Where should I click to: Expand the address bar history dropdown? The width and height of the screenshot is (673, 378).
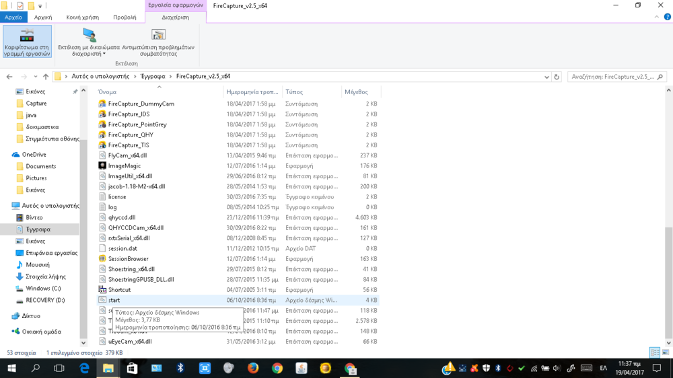coord(546,77)
